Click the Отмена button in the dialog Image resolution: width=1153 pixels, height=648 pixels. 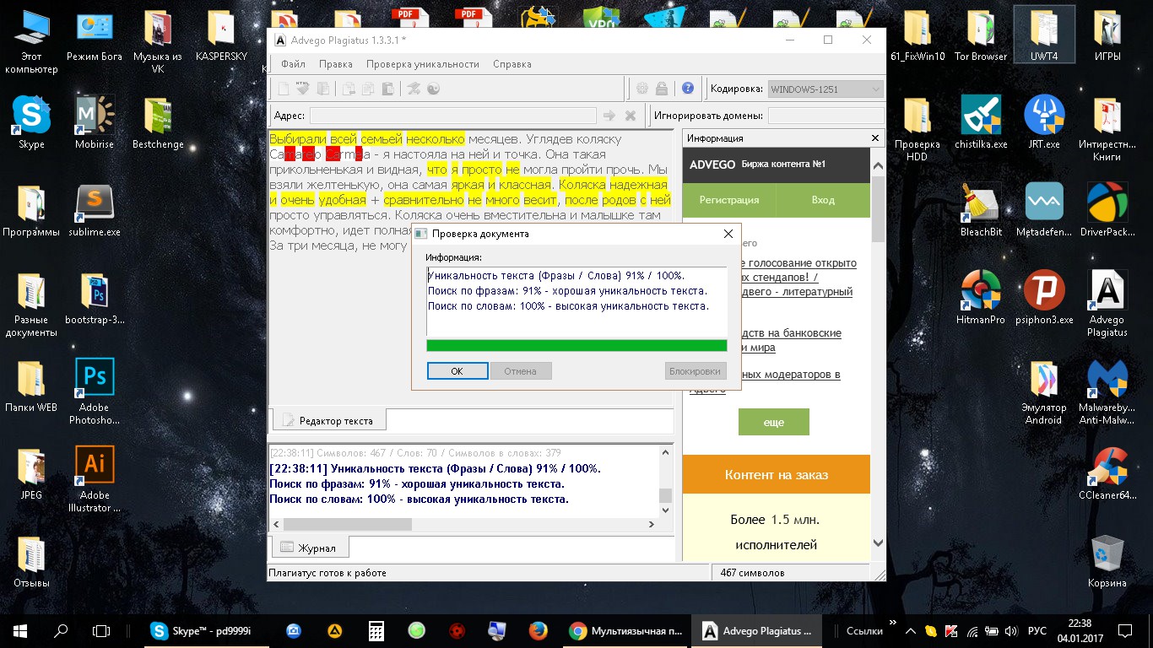coord(521,371)
